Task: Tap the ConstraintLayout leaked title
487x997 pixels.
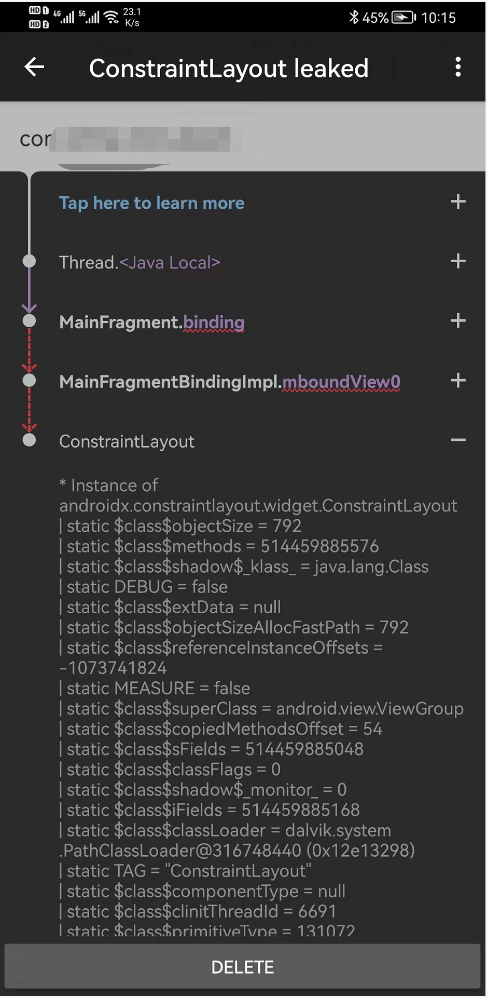Action: tap(228, 68)
